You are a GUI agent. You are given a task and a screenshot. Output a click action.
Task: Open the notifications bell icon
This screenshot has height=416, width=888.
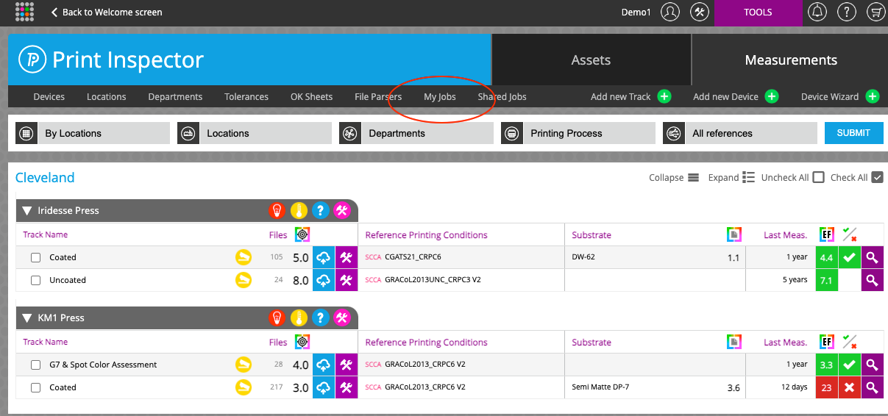pos(817,12)
